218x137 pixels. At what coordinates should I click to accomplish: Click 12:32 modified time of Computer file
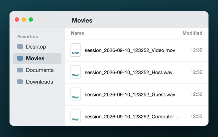[196, 116]
